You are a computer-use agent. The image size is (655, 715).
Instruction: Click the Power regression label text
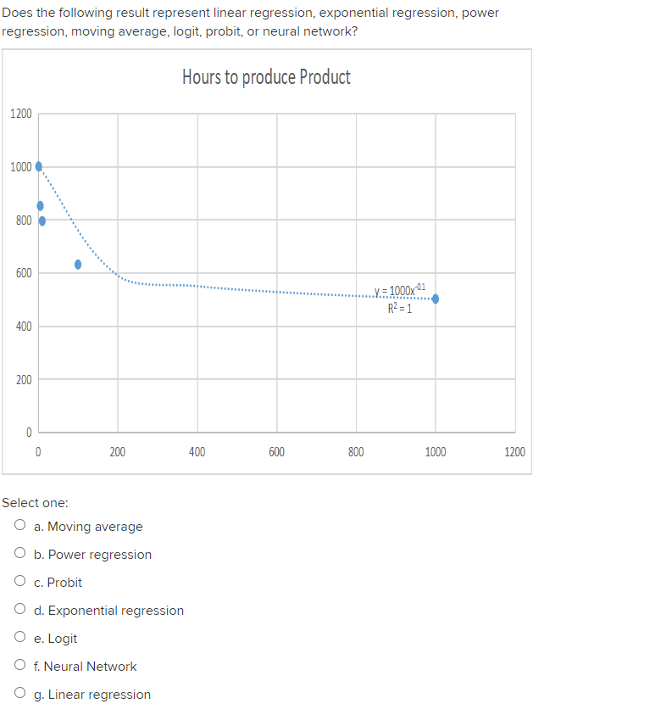point(92,554)
